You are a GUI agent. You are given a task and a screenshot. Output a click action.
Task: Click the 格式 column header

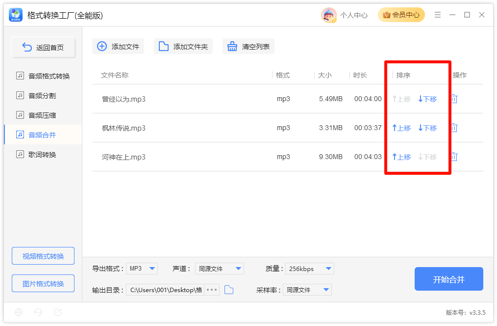[283, 75]
